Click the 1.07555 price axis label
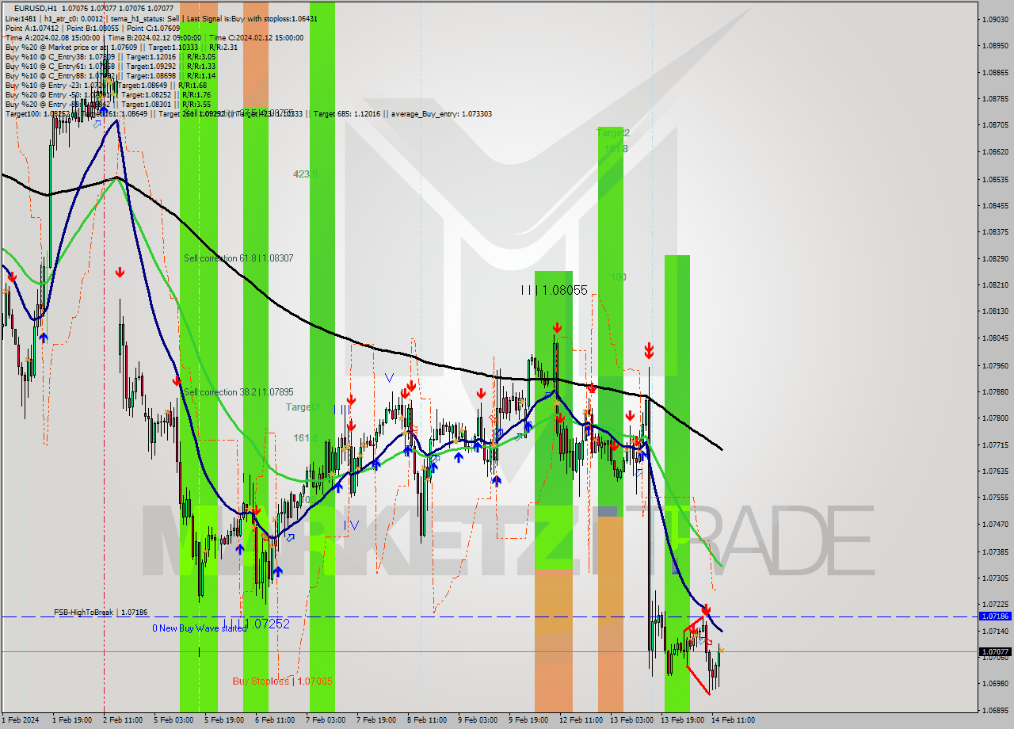This screenshot has width=1014, height=729. tap(995, 498)
